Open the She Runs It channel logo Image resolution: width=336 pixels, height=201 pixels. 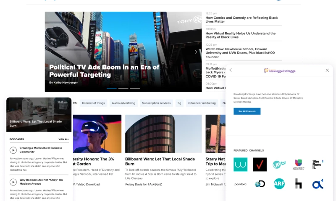coord(318,165)
